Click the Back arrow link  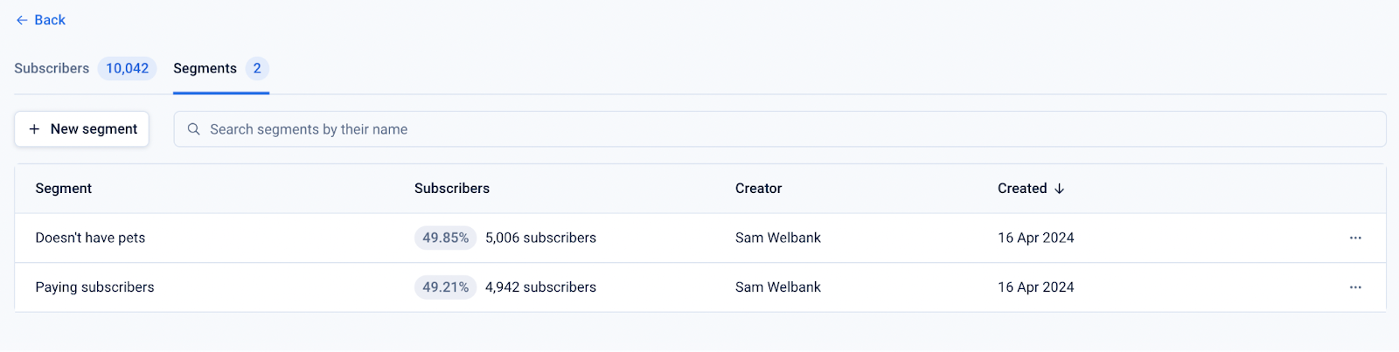(40, 20)
